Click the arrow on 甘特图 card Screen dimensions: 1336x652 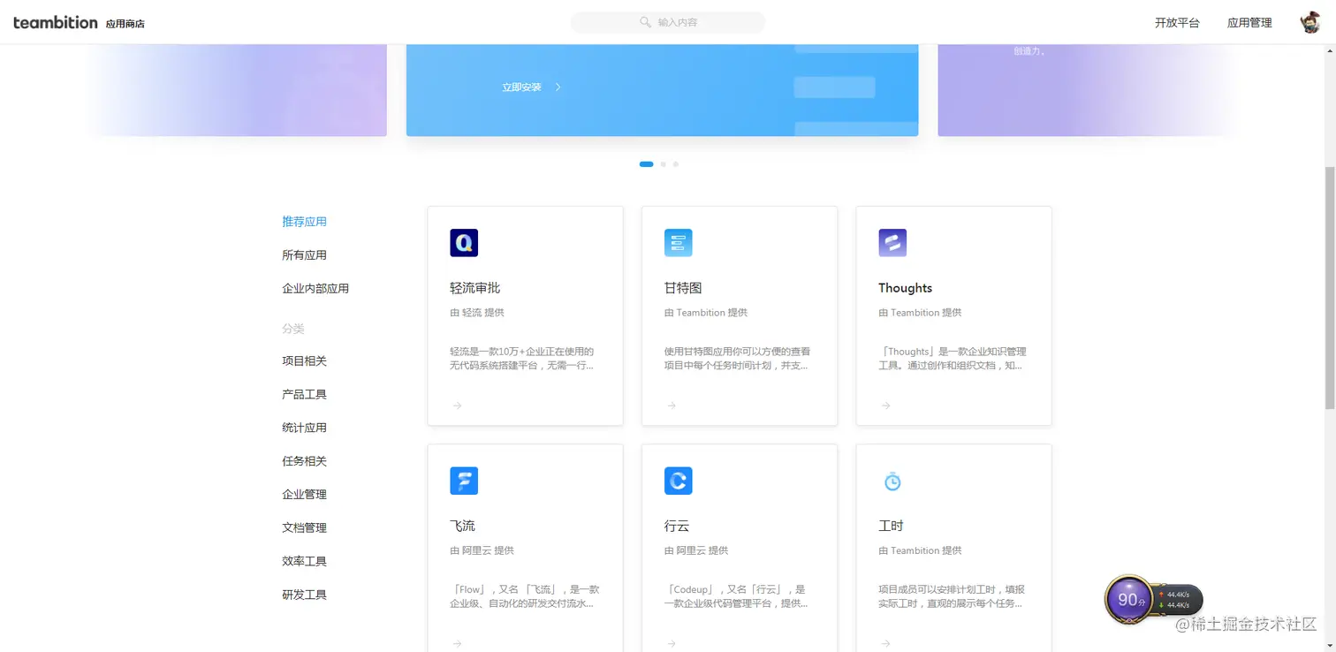click(x=672, y=406)
